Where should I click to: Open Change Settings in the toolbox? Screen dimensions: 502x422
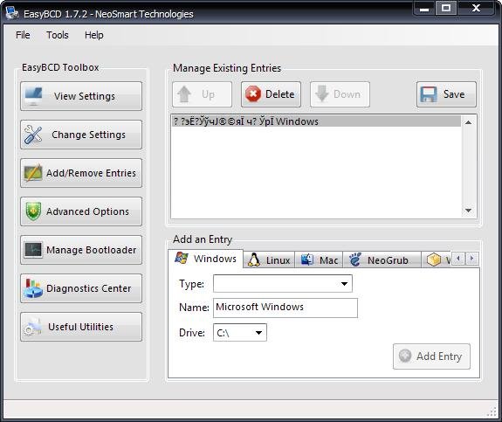(81, 135)
